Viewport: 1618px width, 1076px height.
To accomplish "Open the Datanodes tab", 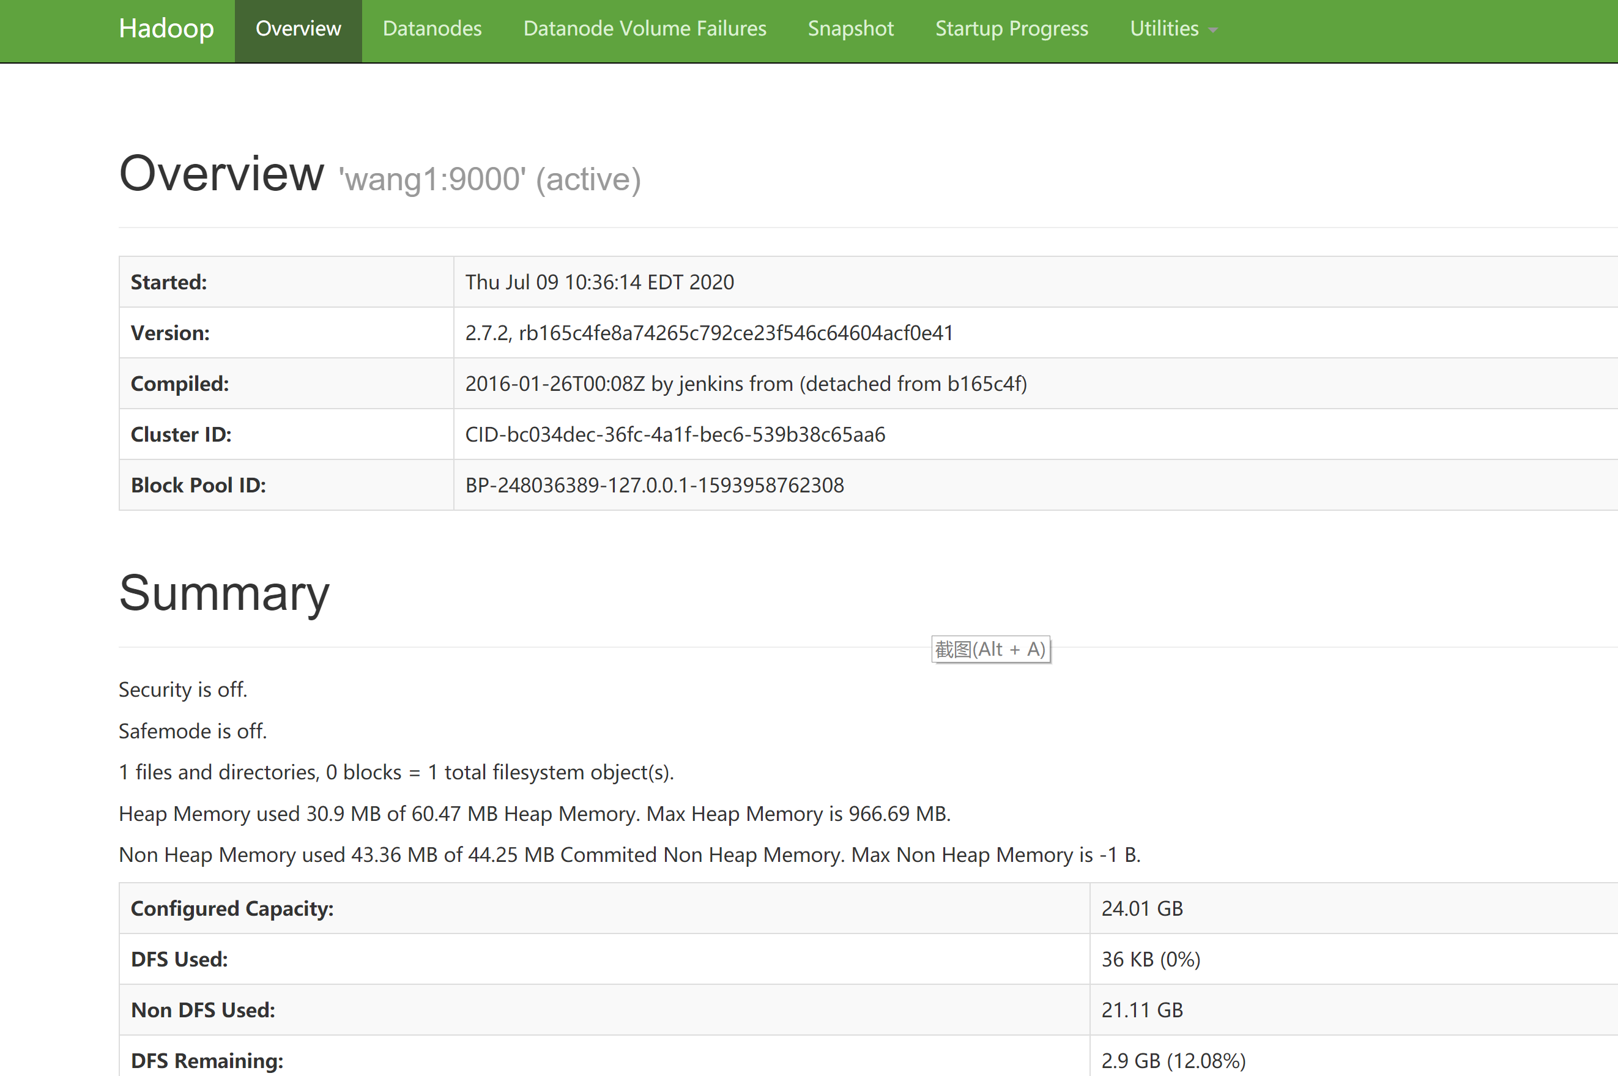I will (432, 29).
